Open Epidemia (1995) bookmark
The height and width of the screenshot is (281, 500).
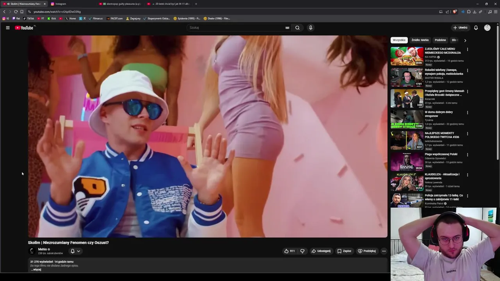187,18
